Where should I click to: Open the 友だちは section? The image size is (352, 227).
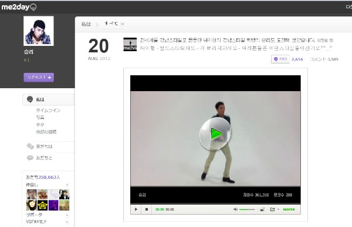point(44,146)
